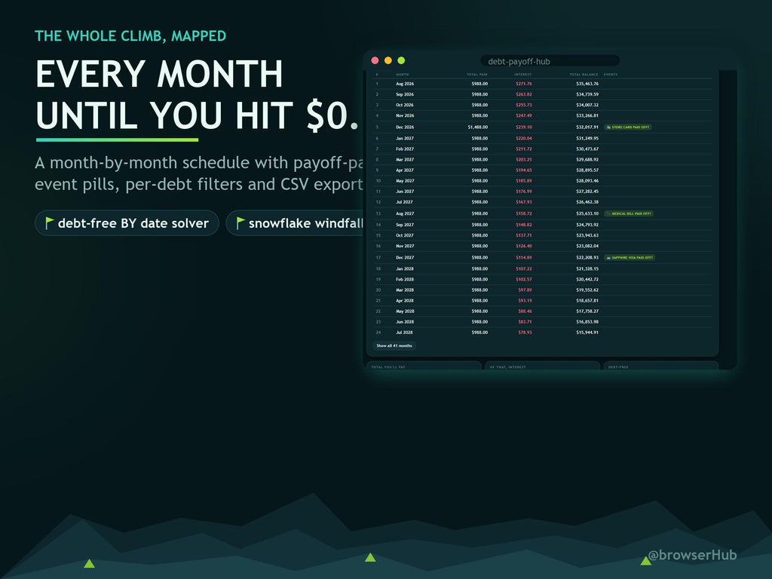Select the "Jun 2028" month cell
772x579 pixels.
(x=405, y=321)
